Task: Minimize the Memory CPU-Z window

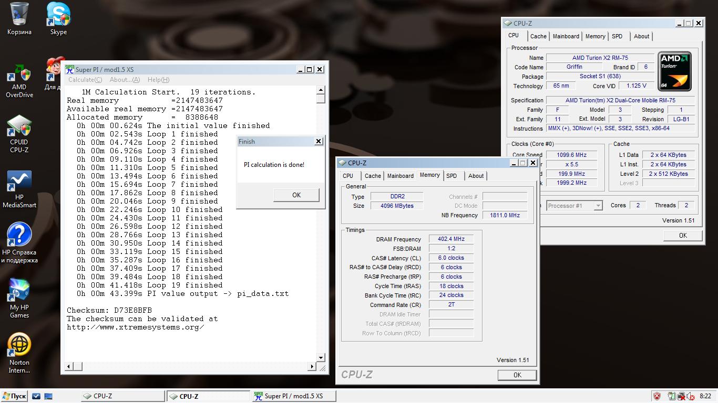Action: pos(513,163)
